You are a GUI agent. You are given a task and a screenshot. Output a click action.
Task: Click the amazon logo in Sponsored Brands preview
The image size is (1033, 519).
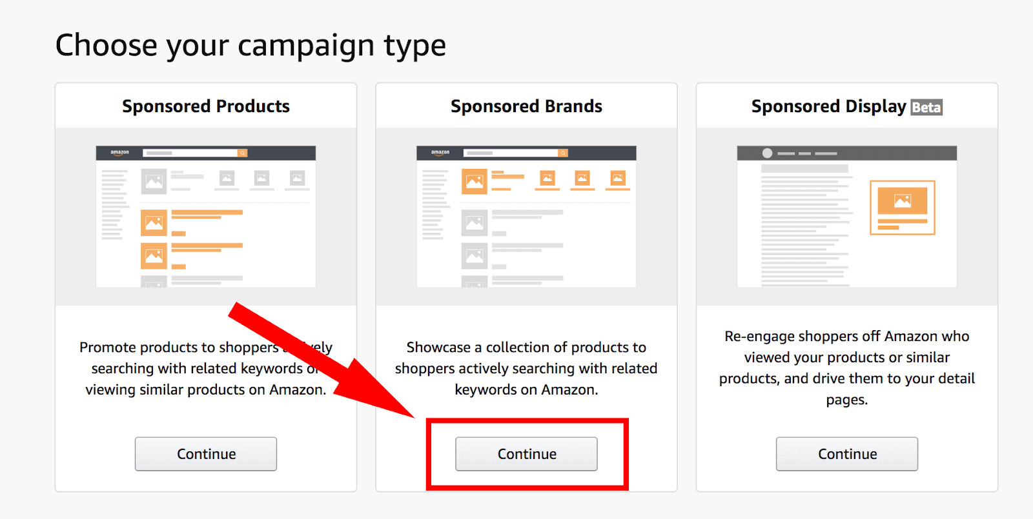[x=440, y=153]
